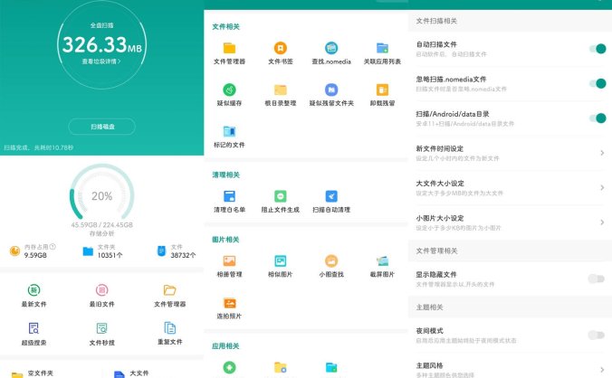Click the 9.59GB memory value
This screenshot has height=378, width=612.
click(35, 255)
